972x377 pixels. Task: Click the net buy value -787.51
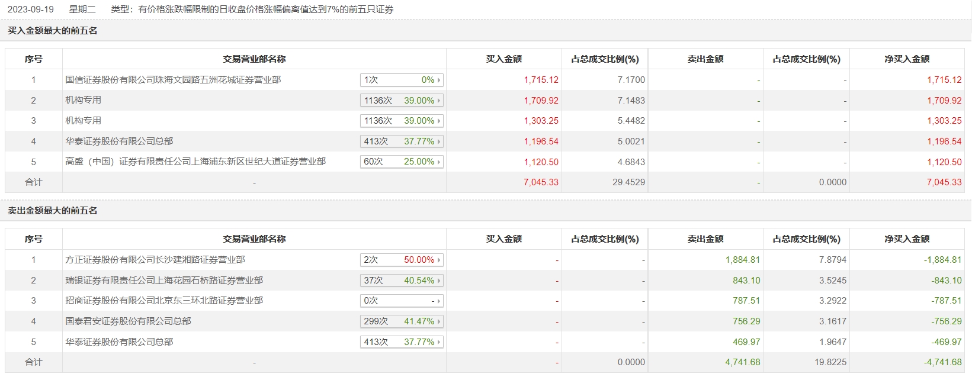coord(947,301)
